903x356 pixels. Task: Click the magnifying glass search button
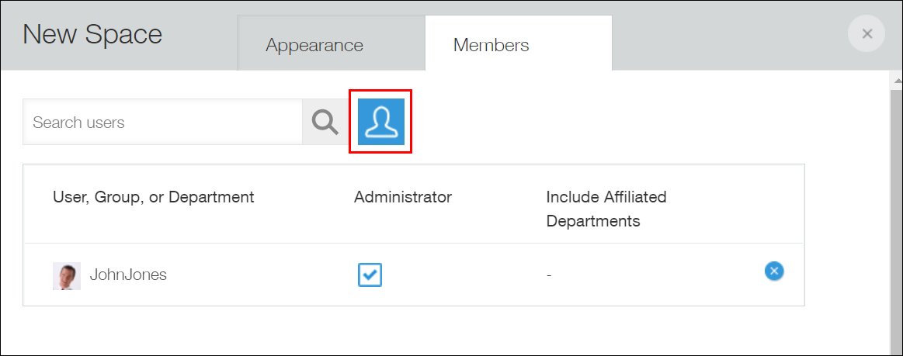point(325,122)
